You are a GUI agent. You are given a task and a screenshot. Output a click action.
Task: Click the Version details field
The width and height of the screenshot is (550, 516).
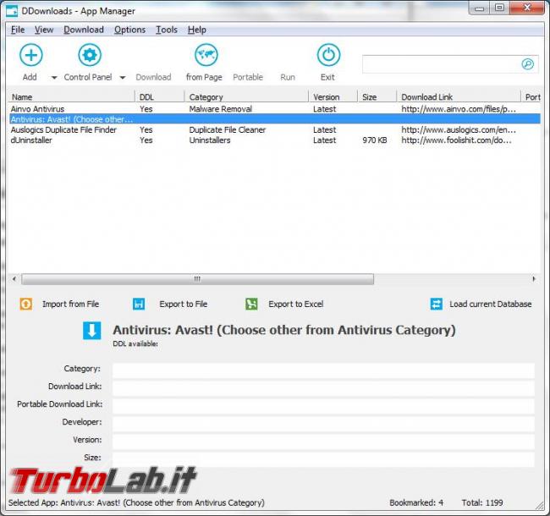tap(323, 441)
